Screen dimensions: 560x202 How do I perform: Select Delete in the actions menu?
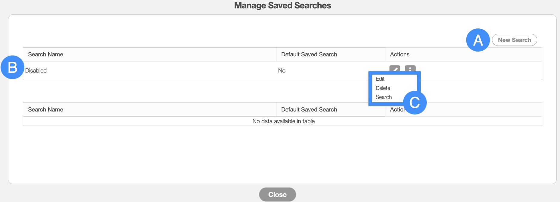[383, 88]
